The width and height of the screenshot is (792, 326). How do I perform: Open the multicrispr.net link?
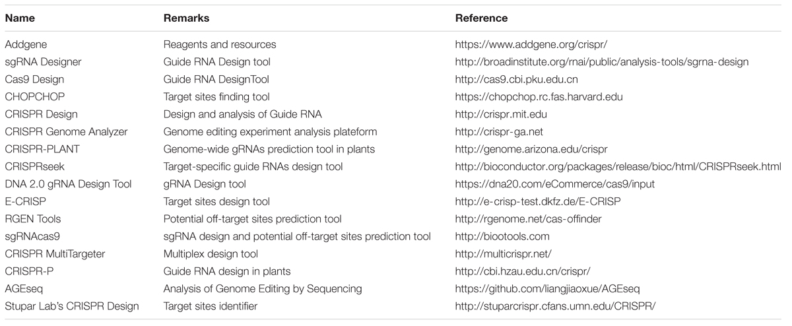[x=504, y=254]
